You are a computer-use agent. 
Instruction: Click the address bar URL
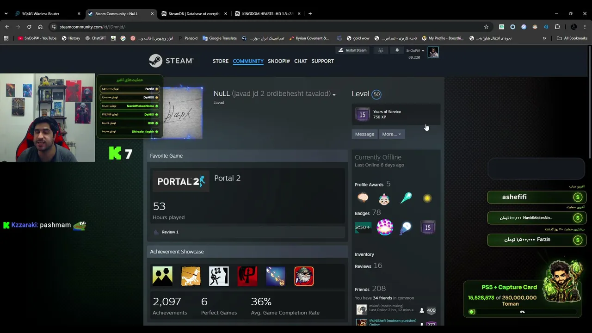[92, 27]
